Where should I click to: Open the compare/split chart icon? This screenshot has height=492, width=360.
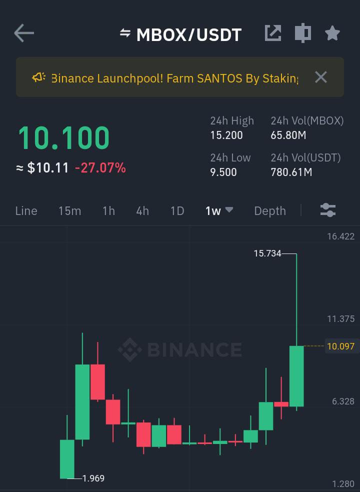coord(303,32)
